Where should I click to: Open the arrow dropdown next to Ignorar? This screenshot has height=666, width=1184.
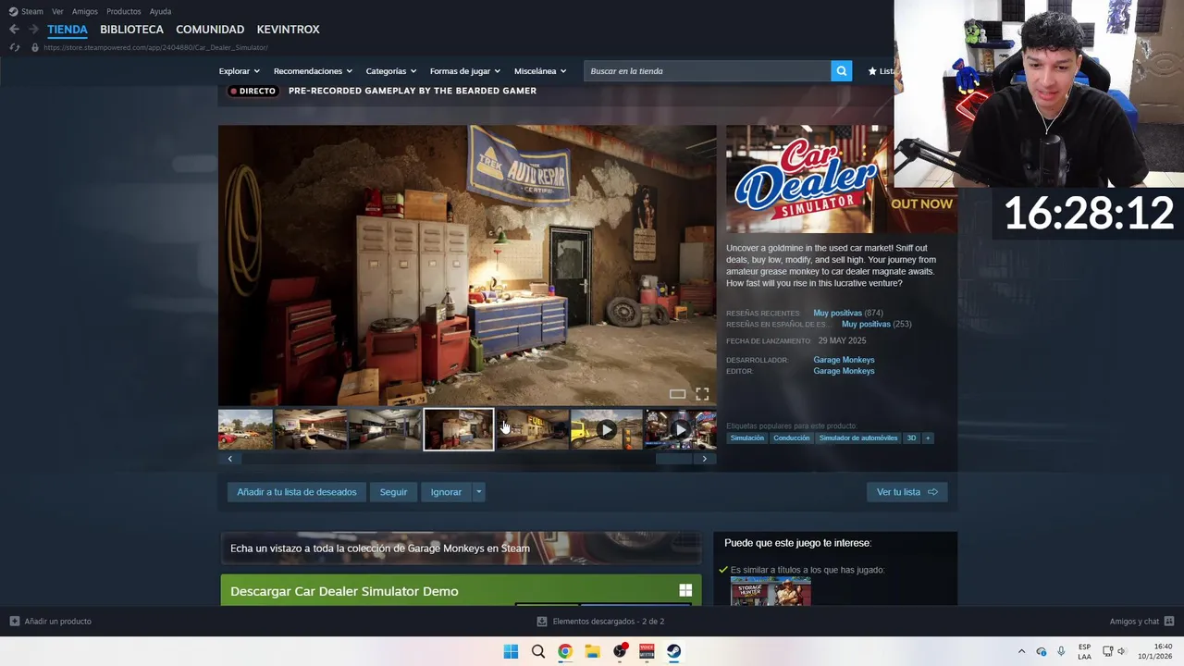tap(478, 492)
